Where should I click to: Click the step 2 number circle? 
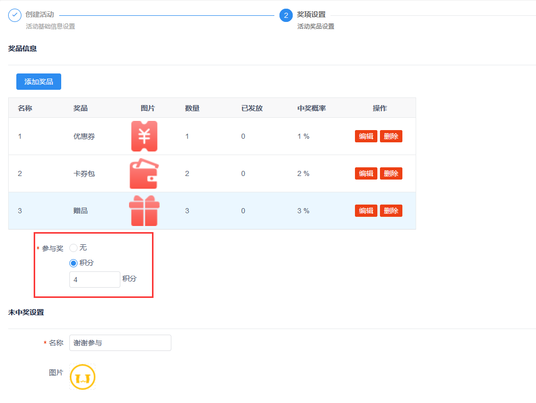pos(286,15)
